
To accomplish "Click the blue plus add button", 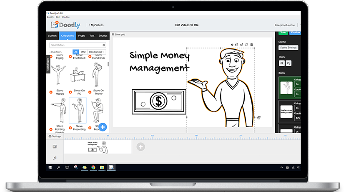I will tap(103, 127).
